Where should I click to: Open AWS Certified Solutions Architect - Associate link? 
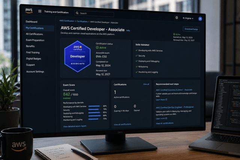pos(174,90)
